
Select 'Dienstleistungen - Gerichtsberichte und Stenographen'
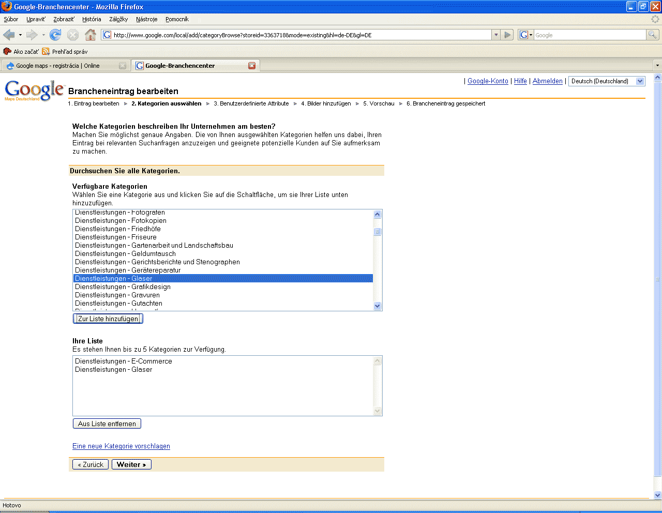[223, 262]
